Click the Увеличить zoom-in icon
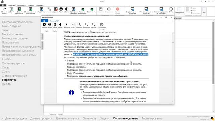This screenshot has height=121, width=215. [79, 25]
